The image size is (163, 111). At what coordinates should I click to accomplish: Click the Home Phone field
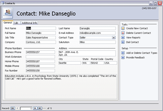[40, 61]
